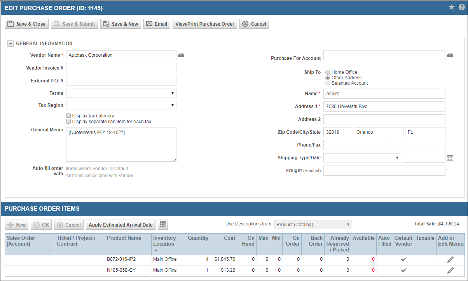Edit memo for item N105-050-GY
The image size is (468, 281).
click(451, 270)
